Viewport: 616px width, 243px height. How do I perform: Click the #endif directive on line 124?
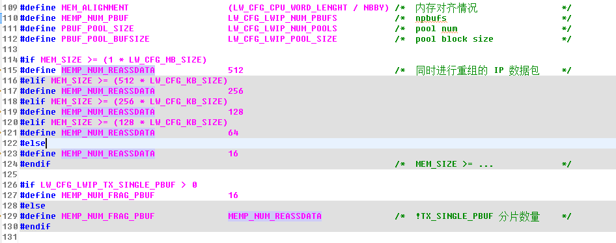[35, 164]
